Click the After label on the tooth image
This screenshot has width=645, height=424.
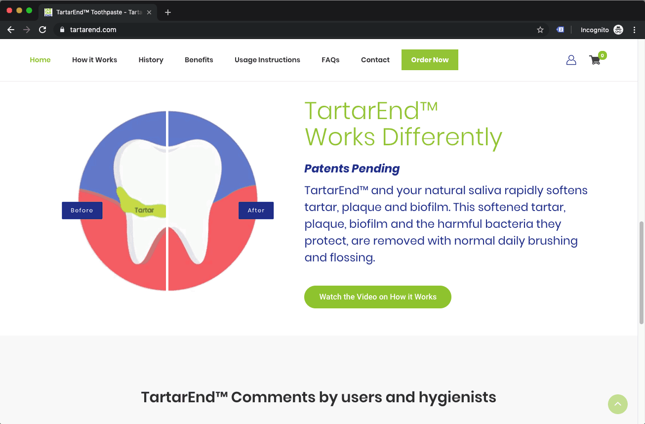click(x=256, y=211)
